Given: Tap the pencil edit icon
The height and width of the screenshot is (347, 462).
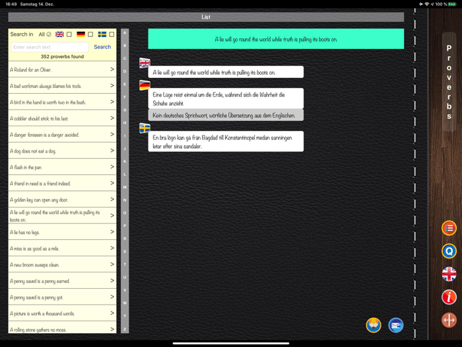Looking at the screenshot, I should click(374, 325).
